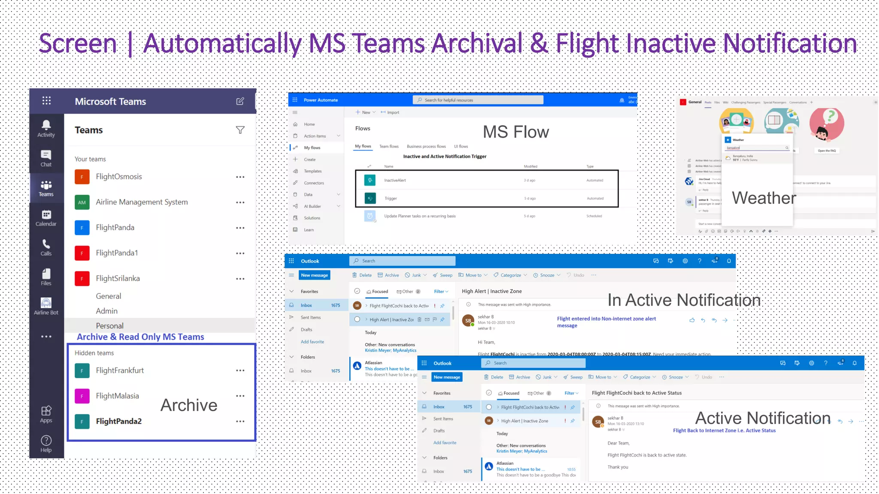Open Files in Teams sidebar
This screenshot has height=494, width=879.
point(46,277)
